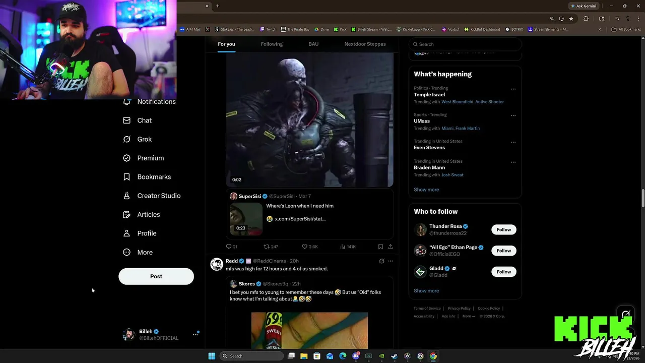Play the Nemesis video in feed
Image resolution: width=645 pixels, height=363 pixels.
(309, 119)
